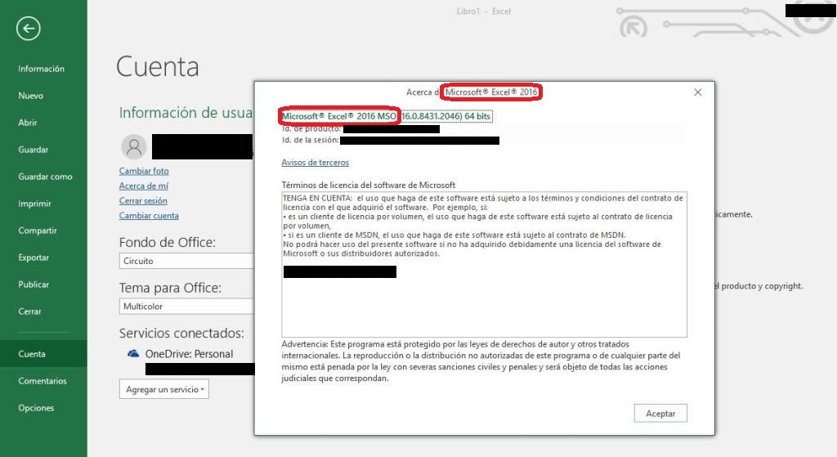Click the Aceptar button
The height and width of the screenshot is (457, 837).
(660, 413)
